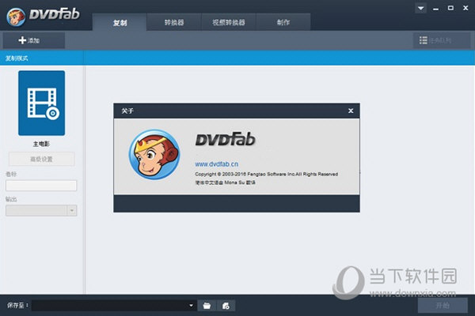
Task: Select the 主电影 copy mode thumbnail
Action: coord(41,103)
